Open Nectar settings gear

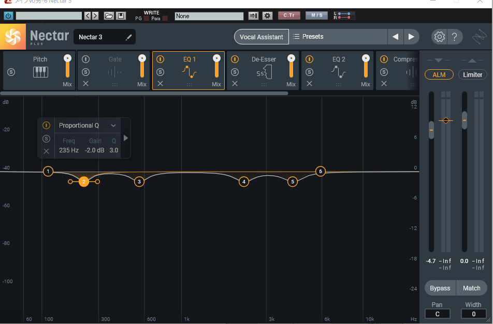pos(439,37)
